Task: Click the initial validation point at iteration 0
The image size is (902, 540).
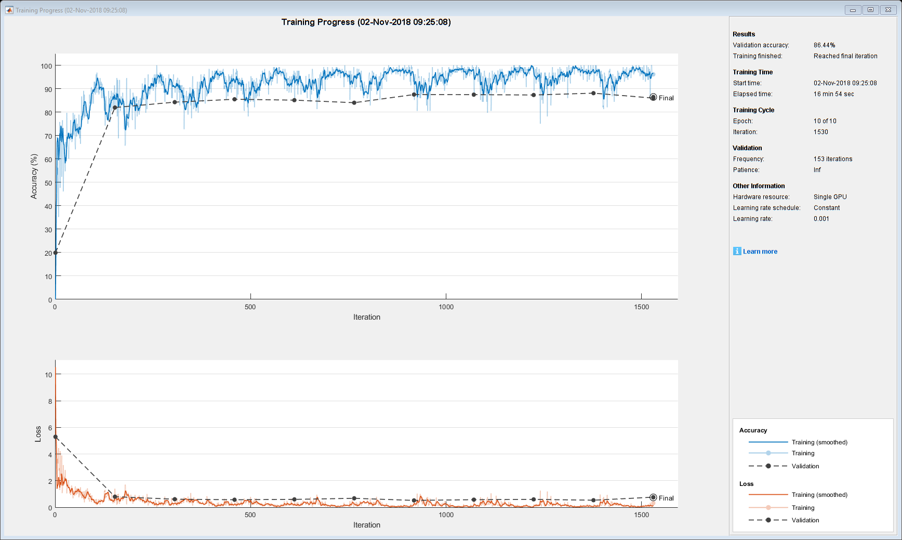Action: (x=56, y=253)
